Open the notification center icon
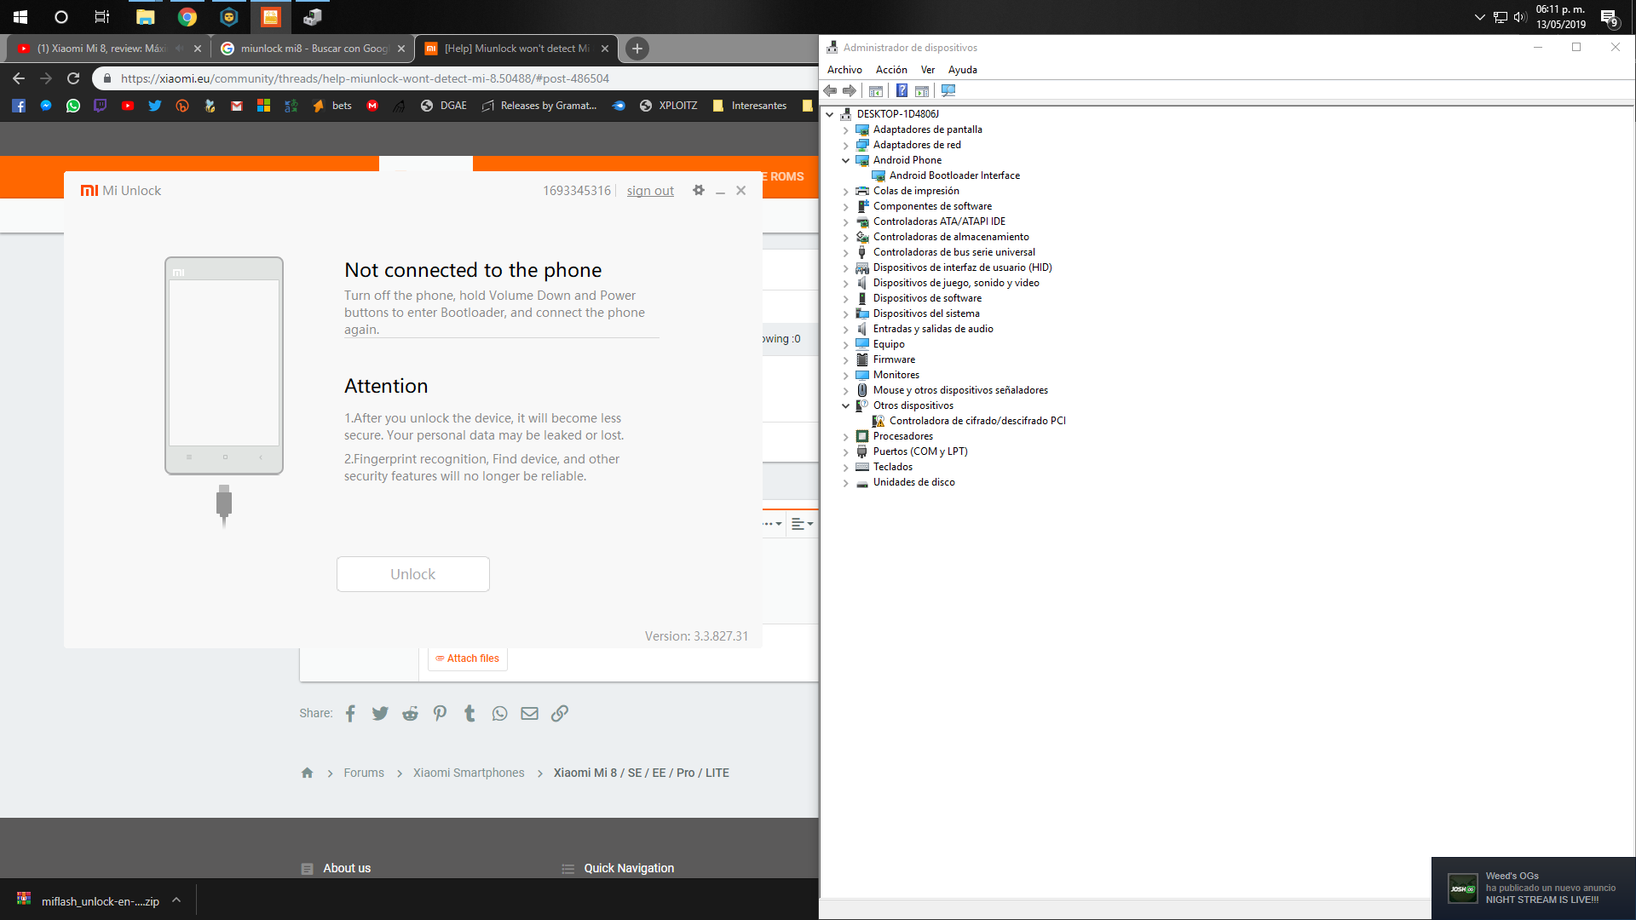Screen dimensions: 1636x920 [x=1609, y=17]
